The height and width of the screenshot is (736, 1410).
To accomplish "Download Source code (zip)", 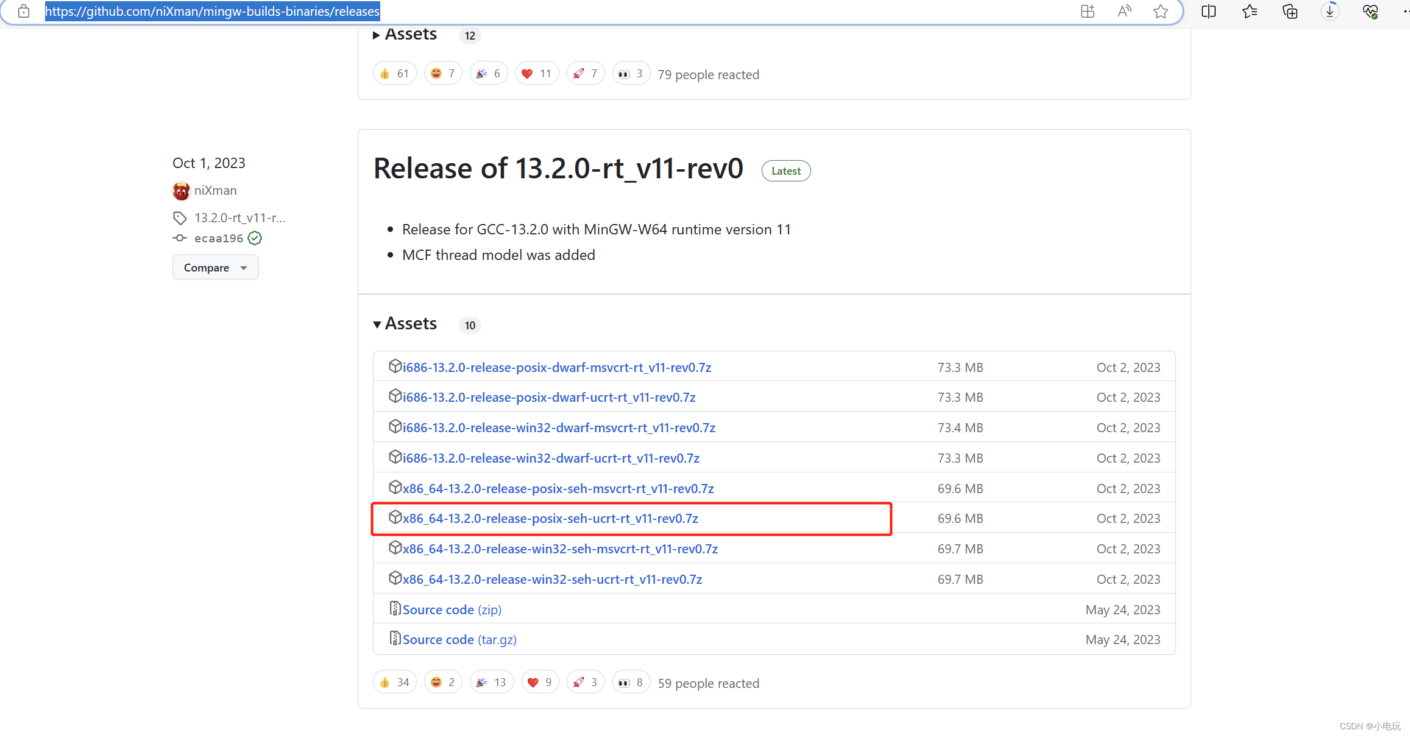I will point(452,610).
